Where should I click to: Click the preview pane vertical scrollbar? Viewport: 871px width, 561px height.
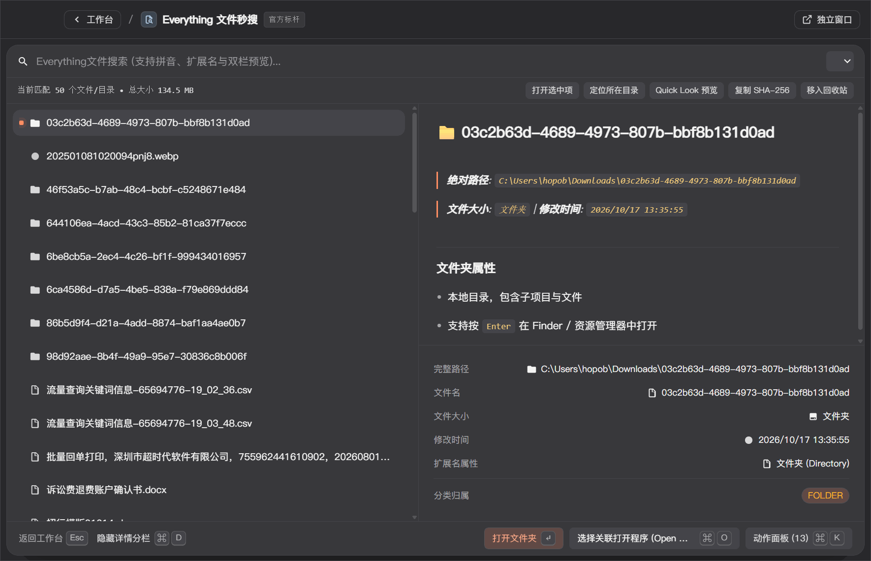860,221
